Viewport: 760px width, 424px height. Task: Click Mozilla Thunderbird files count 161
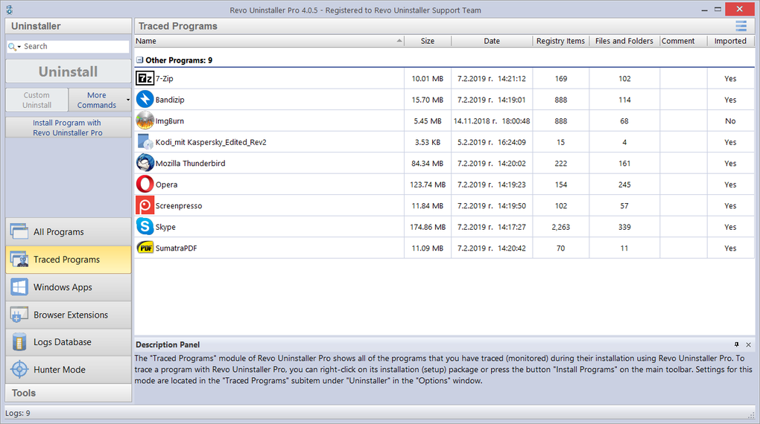pos(624,163)
